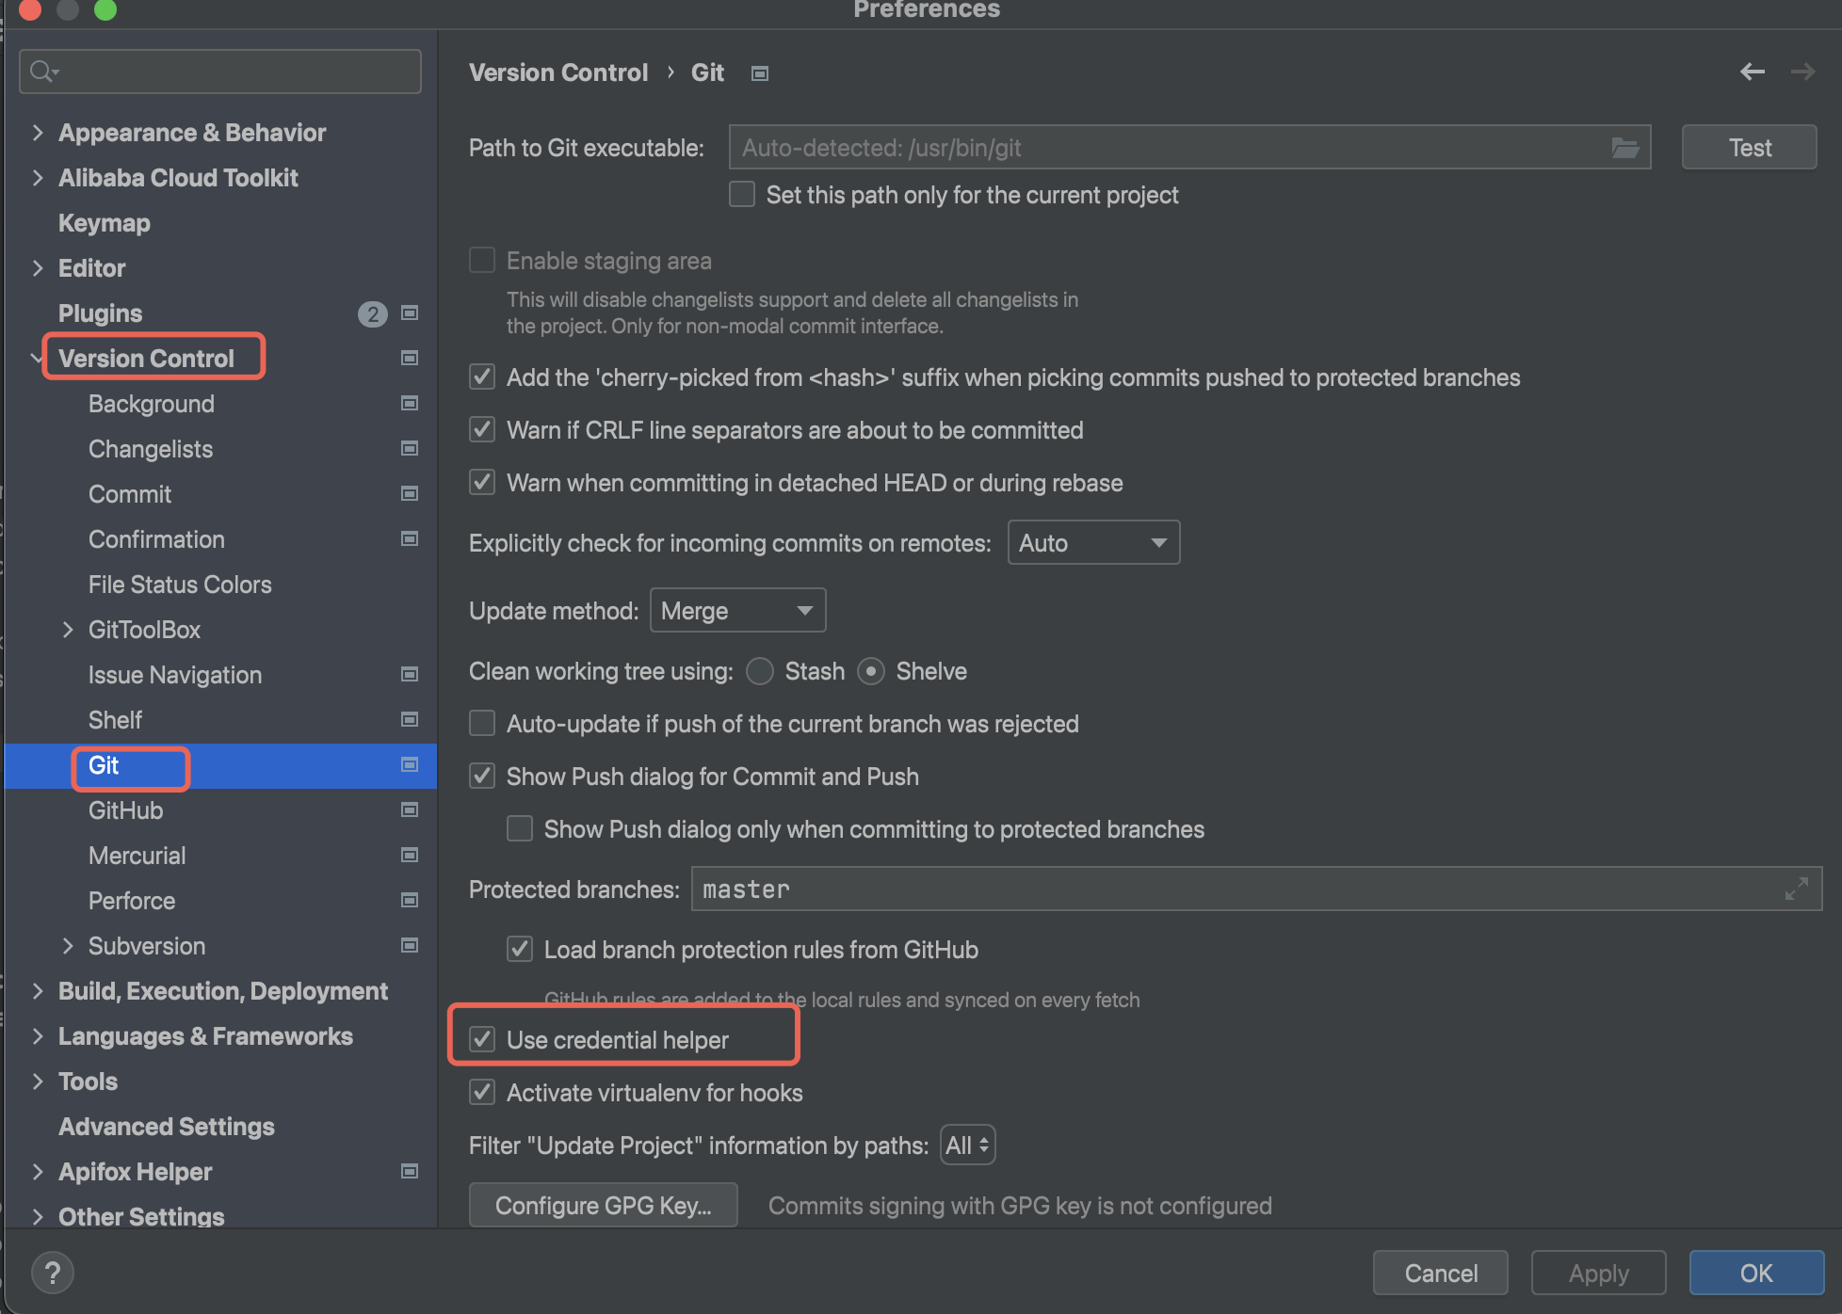1842x1314 pixels.
Task: Enable Auto-update if push was rejected
Action: pos(482,723)
